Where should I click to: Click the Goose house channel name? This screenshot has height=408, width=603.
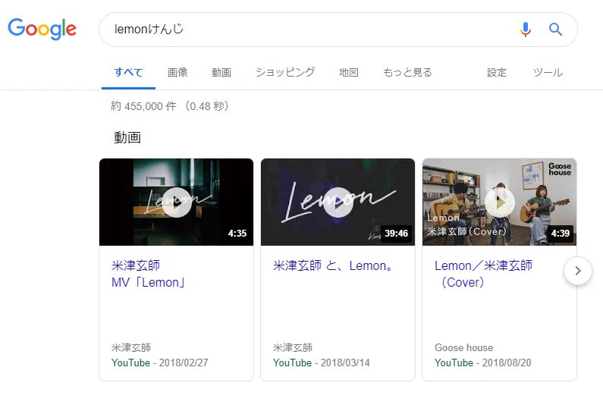tap(463, 347)
